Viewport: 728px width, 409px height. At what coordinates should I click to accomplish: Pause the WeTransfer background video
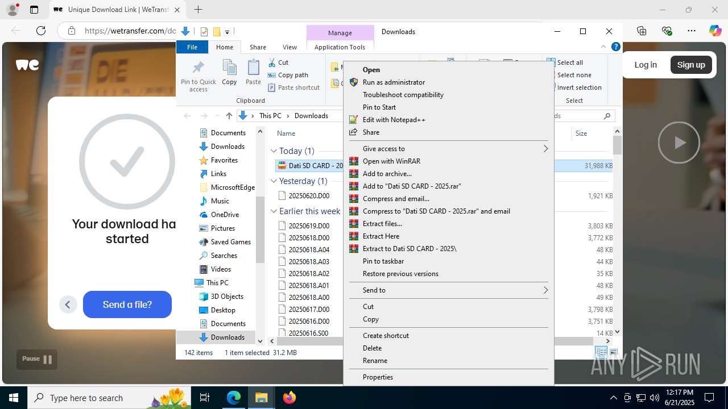click(x=37, y=359)
